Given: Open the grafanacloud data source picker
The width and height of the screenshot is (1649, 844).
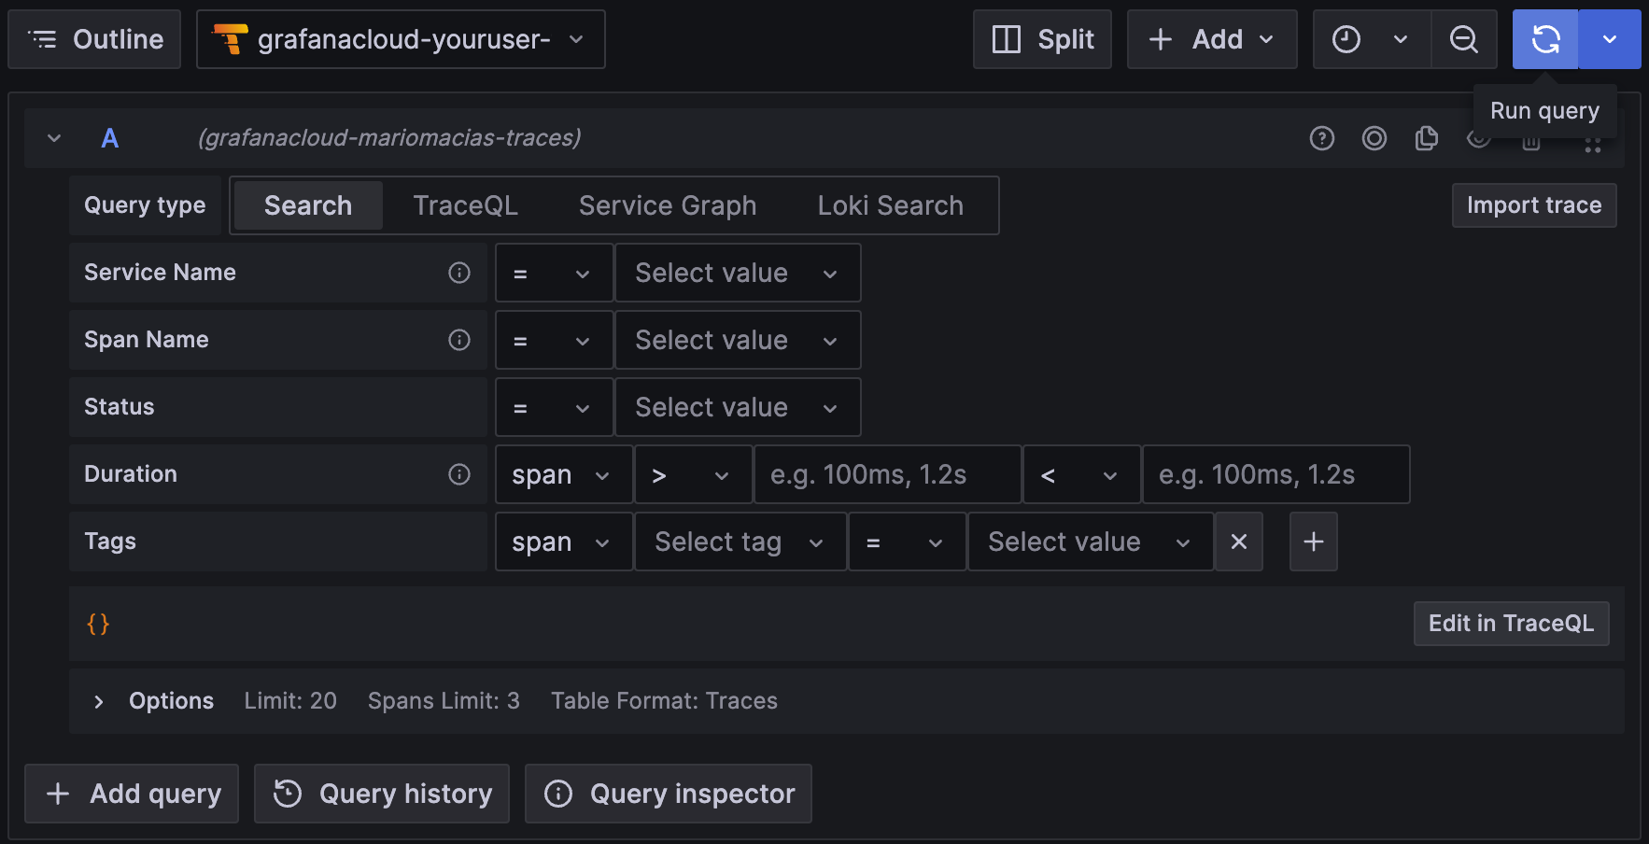Looking at the screenshot, I should 401,39.
